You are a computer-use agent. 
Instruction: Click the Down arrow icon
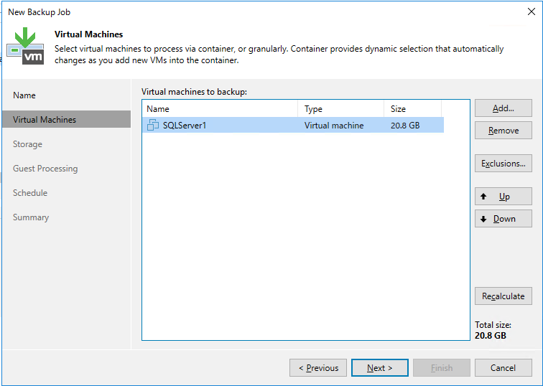coord(483,219)
